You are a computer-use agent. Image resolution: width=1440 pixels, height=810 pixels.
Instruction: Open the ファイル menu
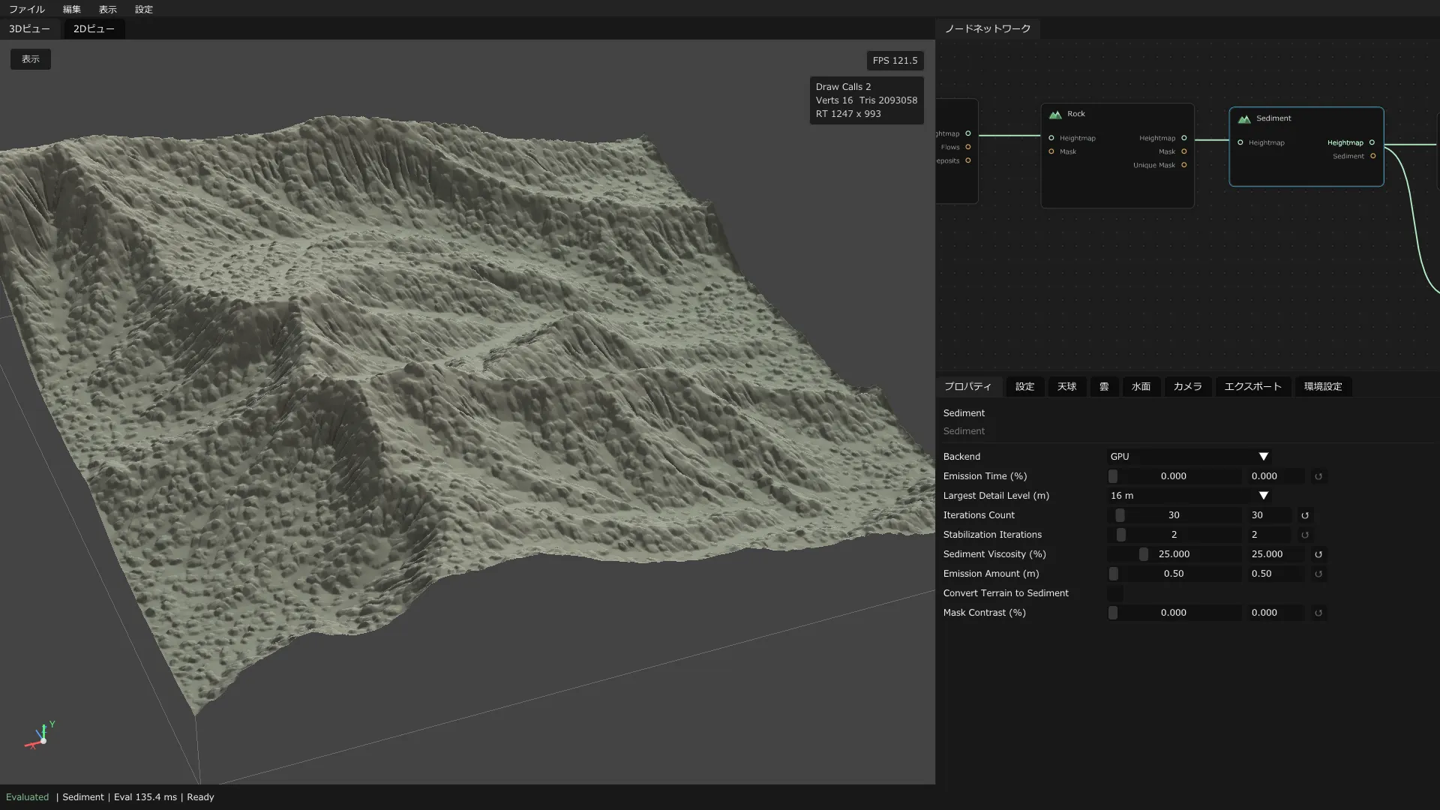click(27, 9)
